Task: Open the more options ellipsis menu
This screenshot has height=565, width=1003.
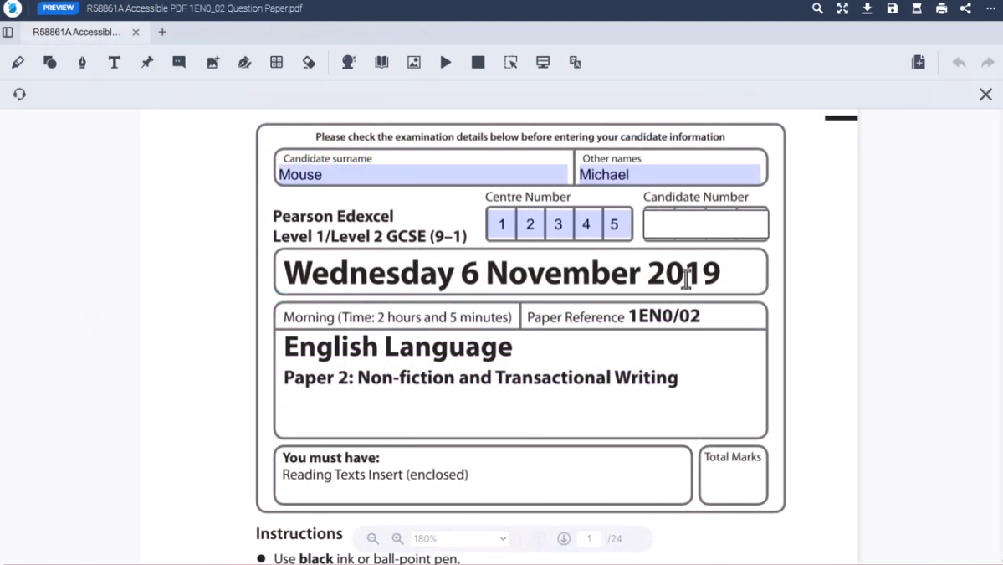Action: [x=990, y=8]
